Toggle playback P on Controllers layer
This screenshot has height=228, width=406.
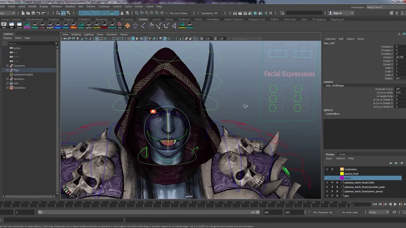click(332, 169)
